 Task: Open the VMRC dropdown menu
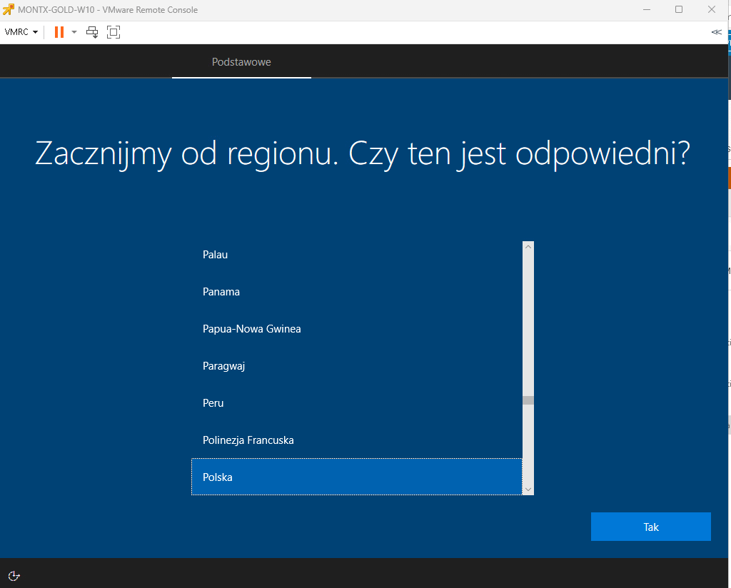[21, 32]
